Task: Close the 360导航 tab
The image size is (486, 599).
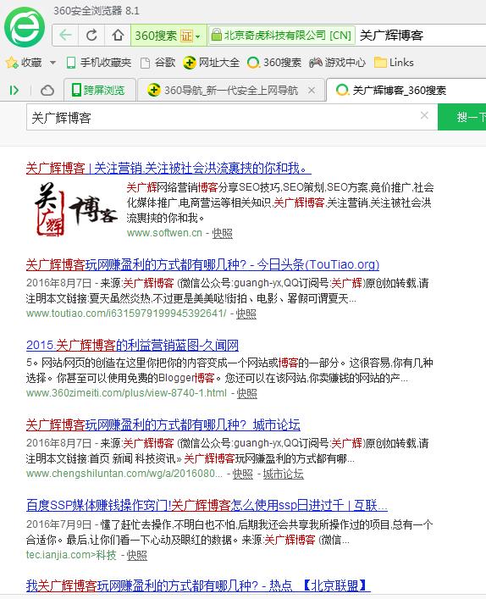Action: click(x=312, y=90)
